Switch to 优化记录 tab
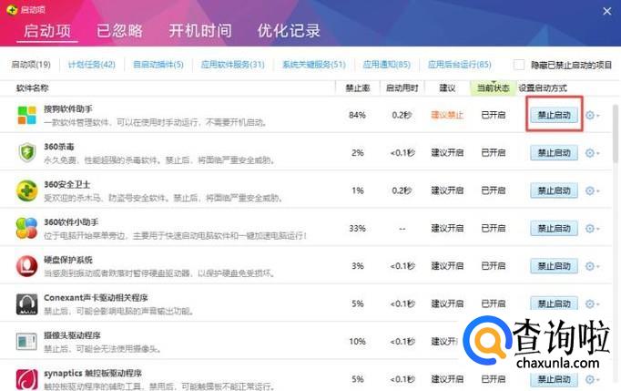Viewport: 621px width, 391px height. 289,31
